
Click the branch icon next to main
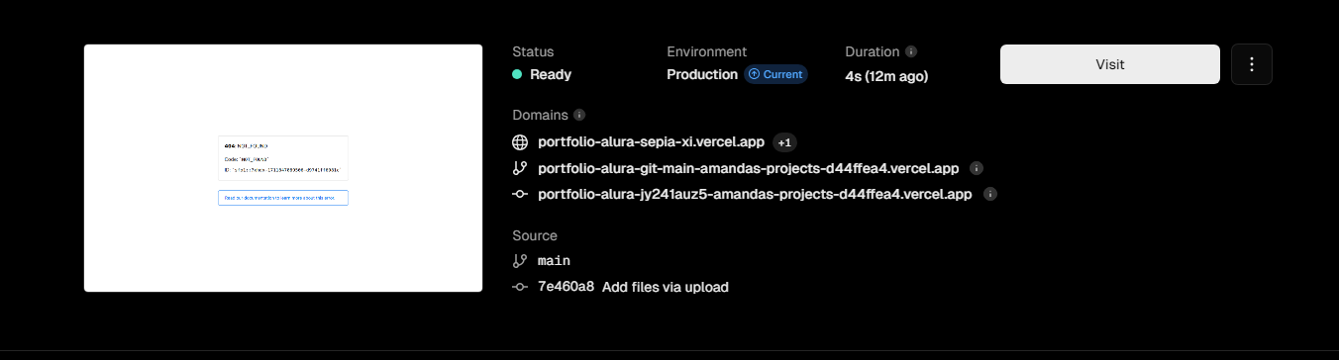tap(520, 261)
